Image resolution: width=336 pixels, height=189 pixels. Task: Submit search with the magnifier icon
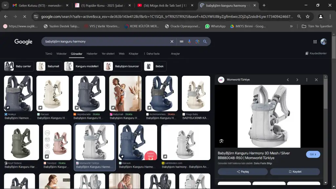click(x=205, y=42)
